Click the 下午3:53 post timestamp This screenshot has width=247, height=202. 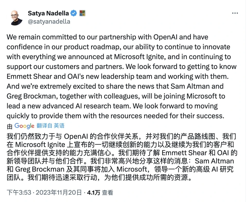pos(17,192)
